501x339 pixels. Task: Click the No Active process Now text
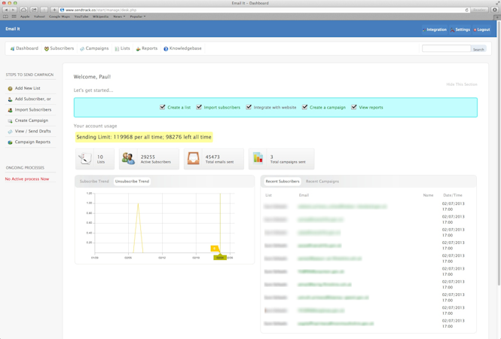click(27, 179)
